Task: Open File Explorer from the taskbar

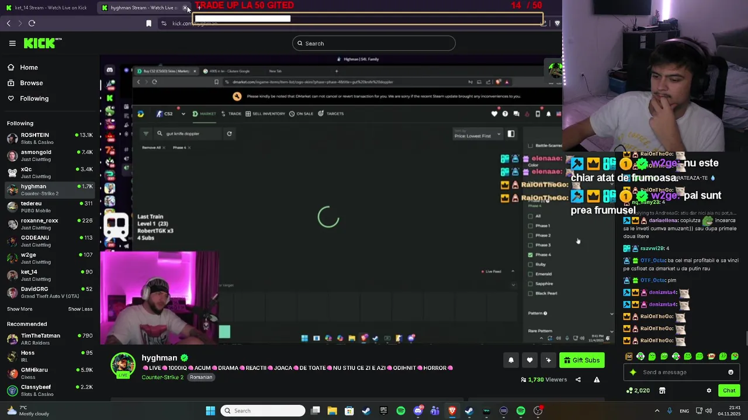Action: 332,411
